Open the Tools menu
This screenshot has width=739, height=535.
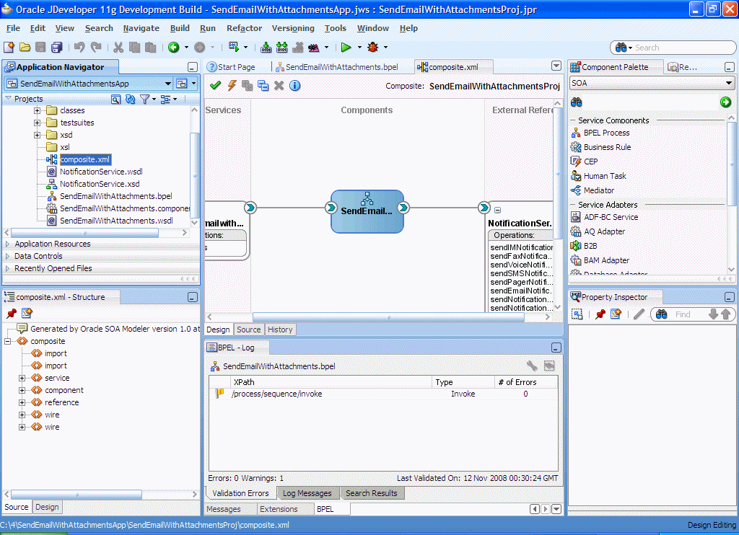[335, 28]
